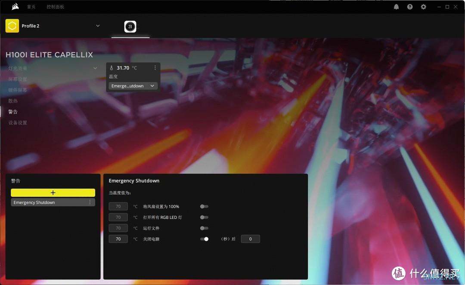465x285 pixels.
Task: Click the yellow Profile 2 hexagon icon
Action: coord(12,26)
